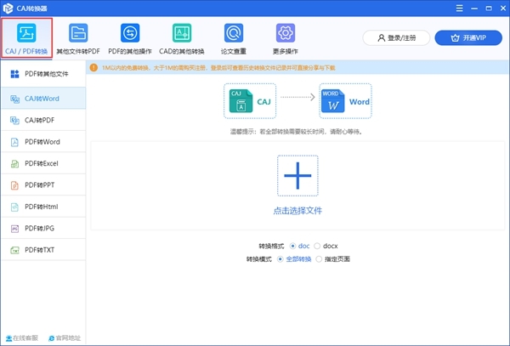
Task: Open PDF转PPT conversion option
Action: coord(39,184)
